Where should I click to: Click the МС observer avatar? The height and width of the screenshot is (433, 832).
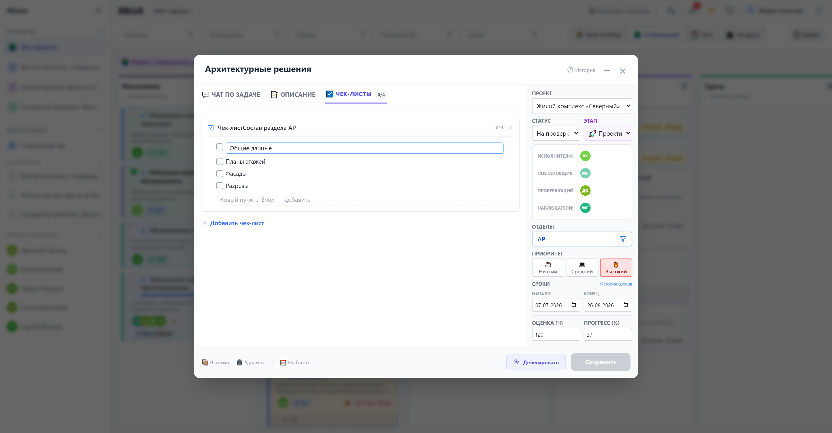click(585, 208)
